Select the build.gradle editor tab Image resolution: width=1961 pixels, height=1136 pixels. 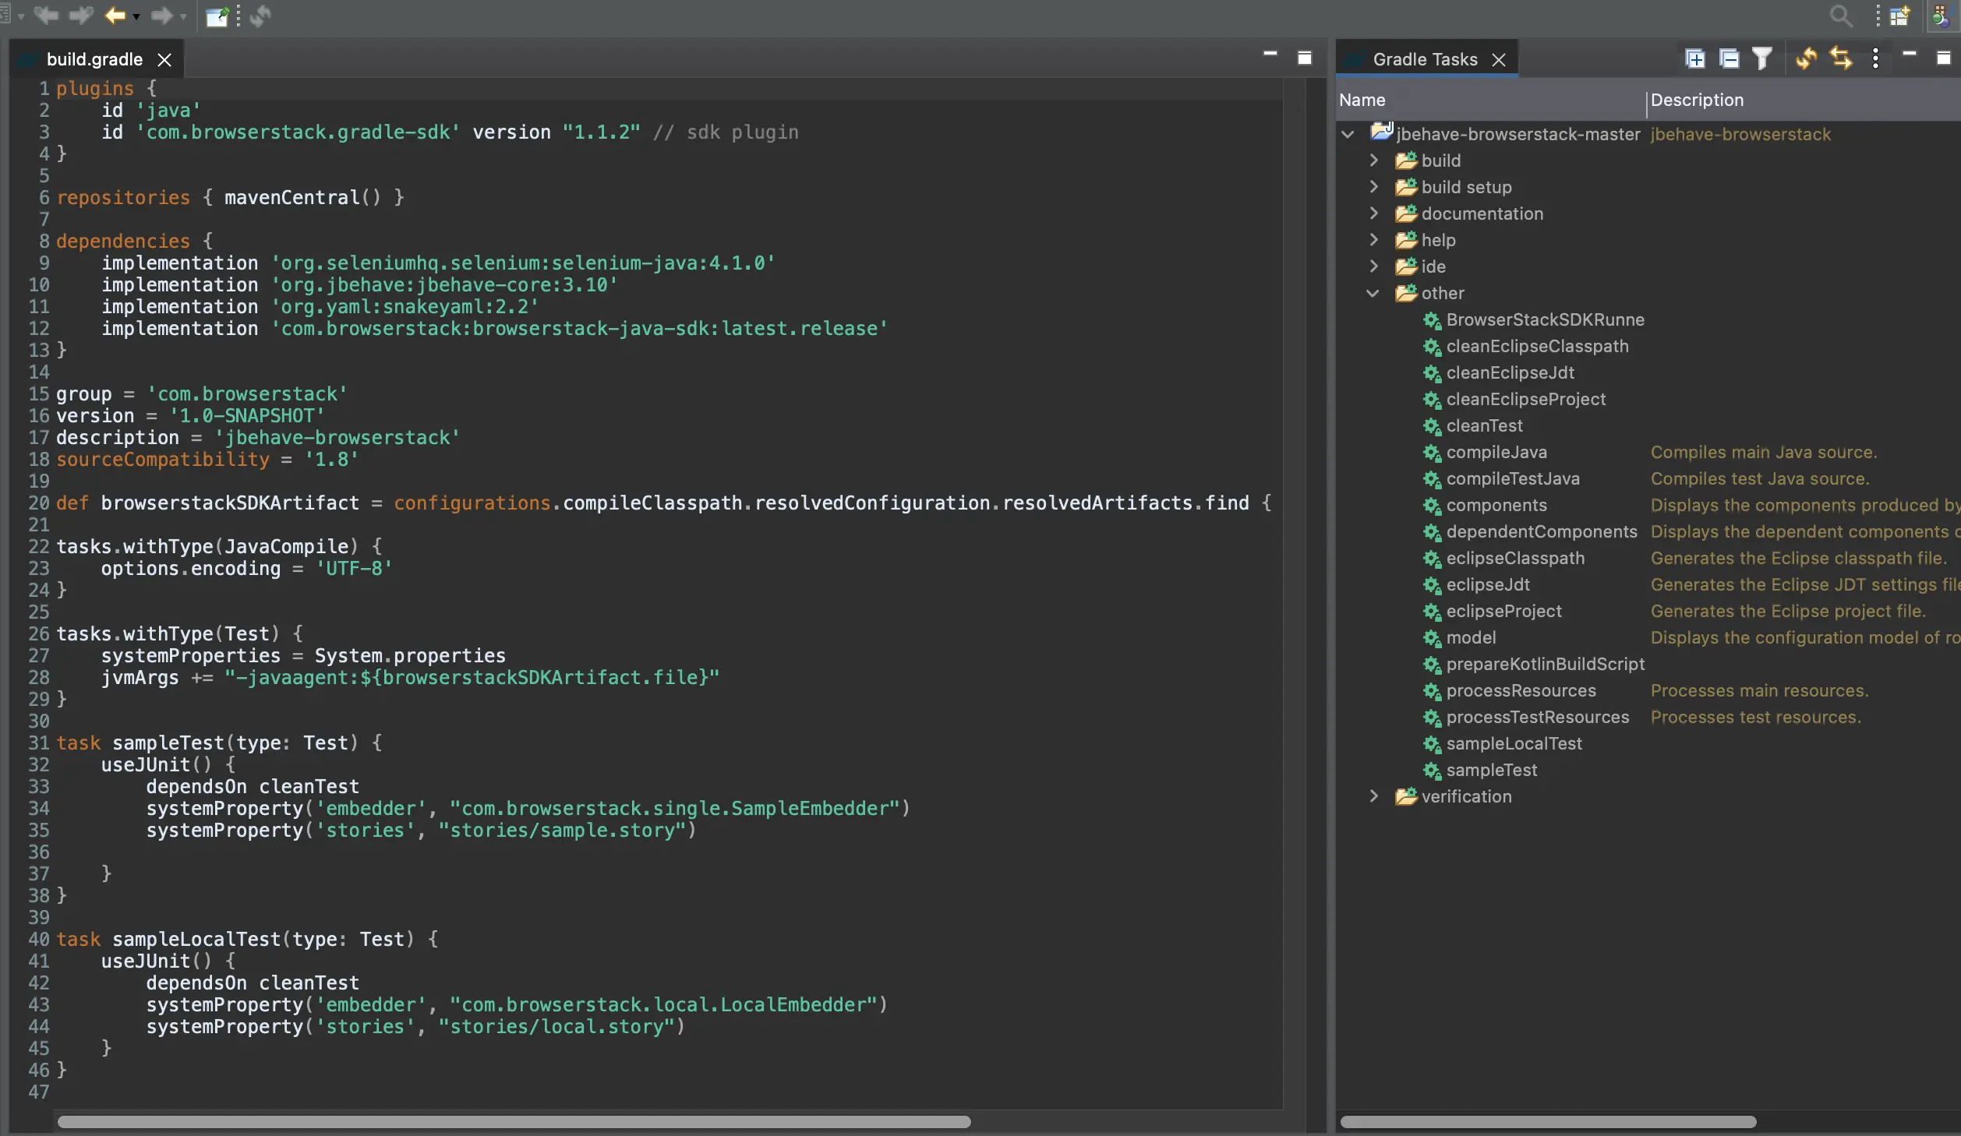coord(94,59)
